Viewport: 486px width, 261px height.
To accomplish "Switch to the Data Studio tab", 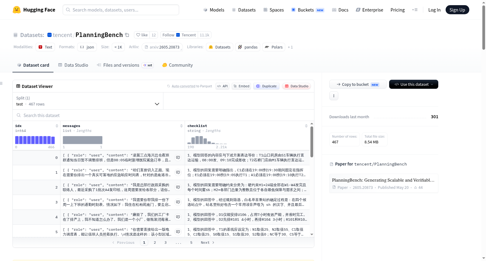I will point(73,65).
